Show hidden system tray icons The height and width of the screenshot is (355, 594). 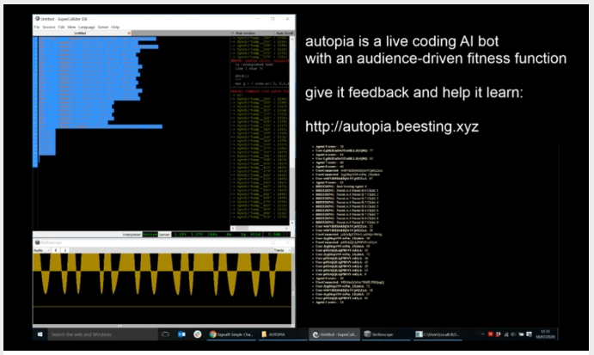[482, 334]
